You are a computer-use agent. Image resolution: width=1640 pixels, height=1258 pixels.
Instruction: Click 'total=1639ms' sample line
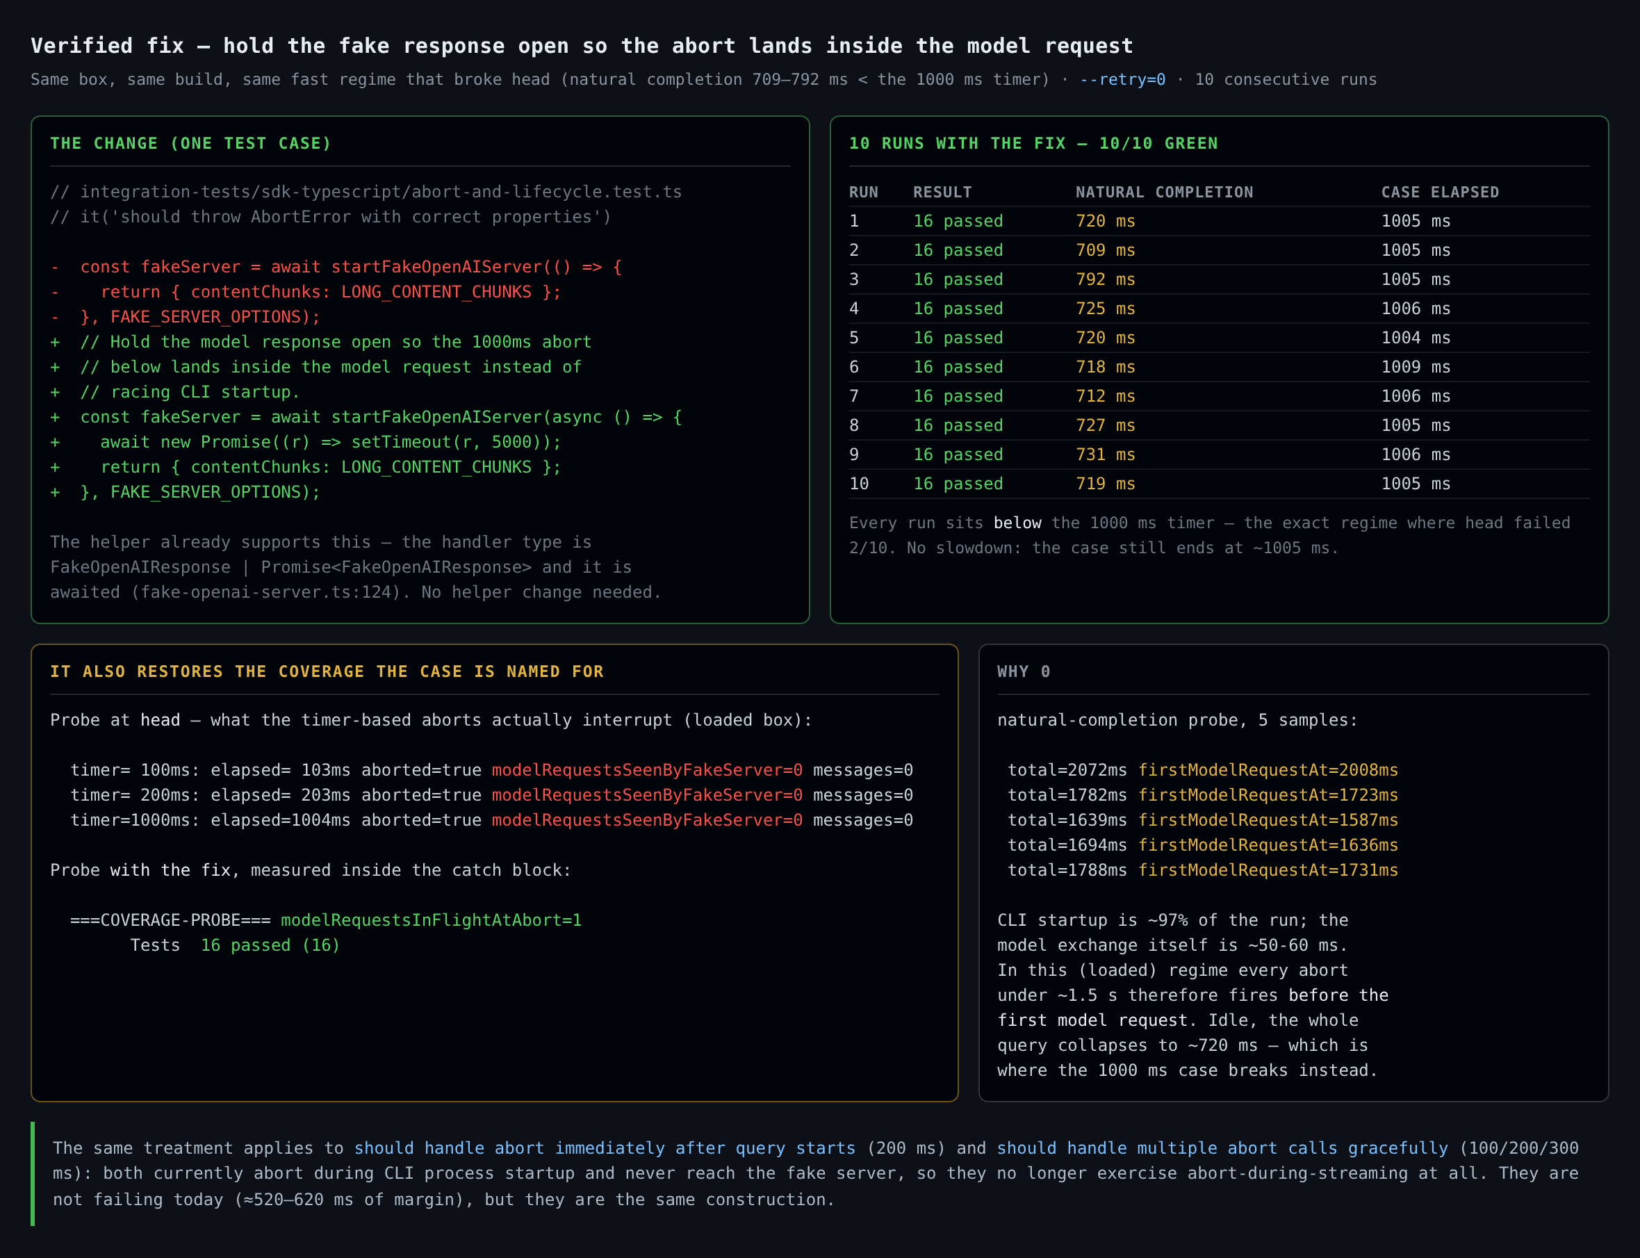pos(1202,821)
